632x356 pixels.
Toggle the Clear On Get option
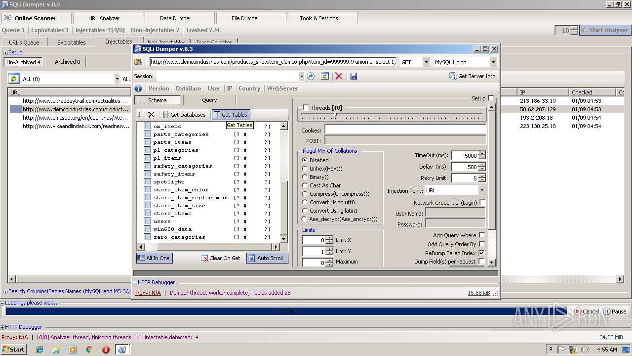pyautogui.click(x=221, y=258)
